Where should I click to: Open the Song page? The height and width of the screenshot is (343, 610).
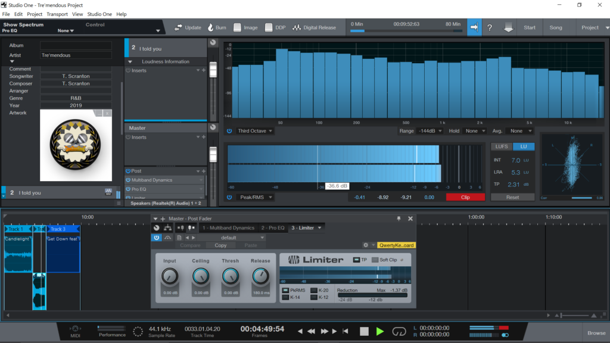556,27
